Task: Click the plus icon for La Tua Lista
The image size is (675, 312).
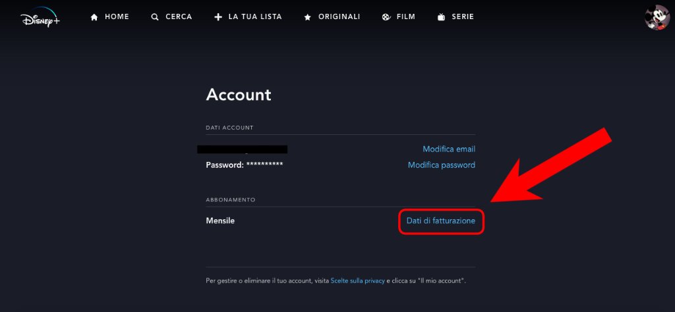Action: coord(218,17)
